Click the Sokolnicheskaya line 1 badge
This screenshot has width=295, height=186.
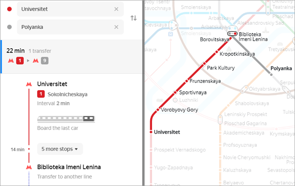(x=41, y=94)
